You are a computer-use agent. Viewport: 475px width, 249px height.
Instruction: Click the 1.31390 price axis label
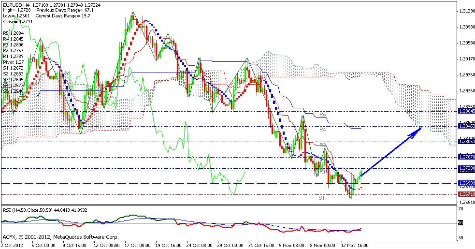click(x=466, y=11)
